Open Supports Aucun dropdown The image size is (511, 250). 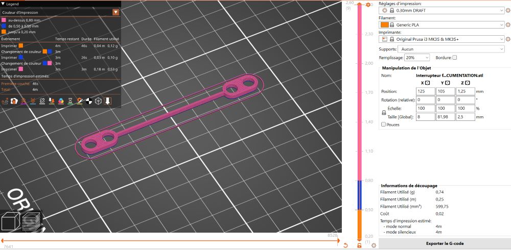(x=451, y=49)
